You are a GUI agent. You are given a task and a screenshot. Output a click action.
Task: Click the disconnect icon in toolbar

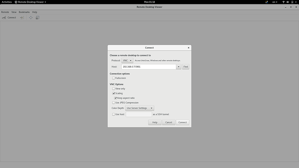(22, 17)
